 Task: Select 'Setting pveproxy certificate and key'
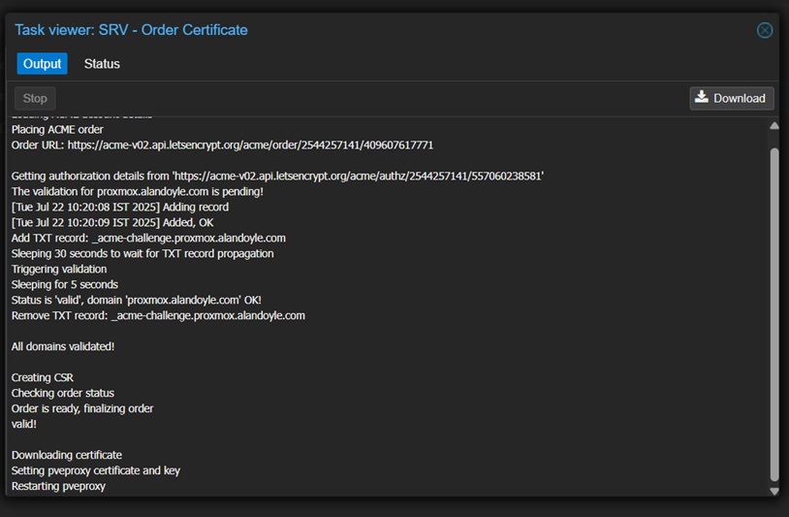[96, 470]
